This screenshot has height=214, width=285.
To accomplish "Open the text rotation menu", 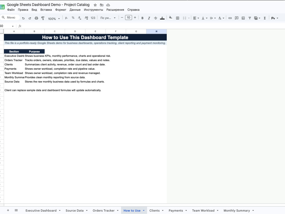I will (x=221, y=18).
